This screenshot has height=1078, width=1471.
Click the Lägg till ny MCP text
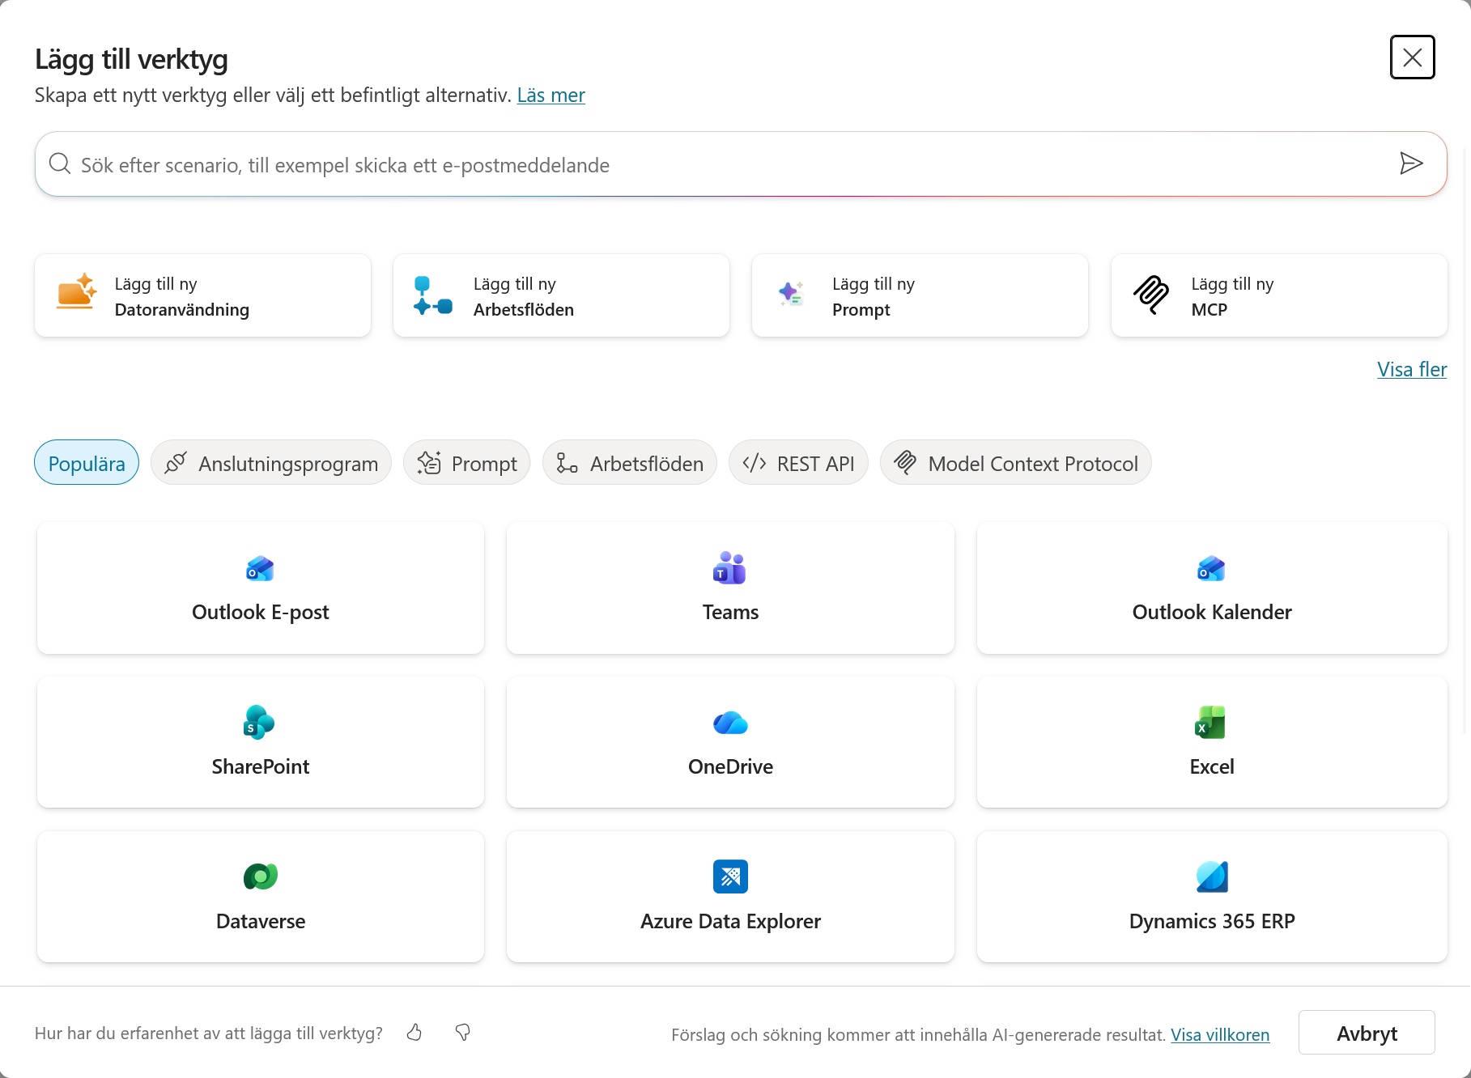(1232, 296)
